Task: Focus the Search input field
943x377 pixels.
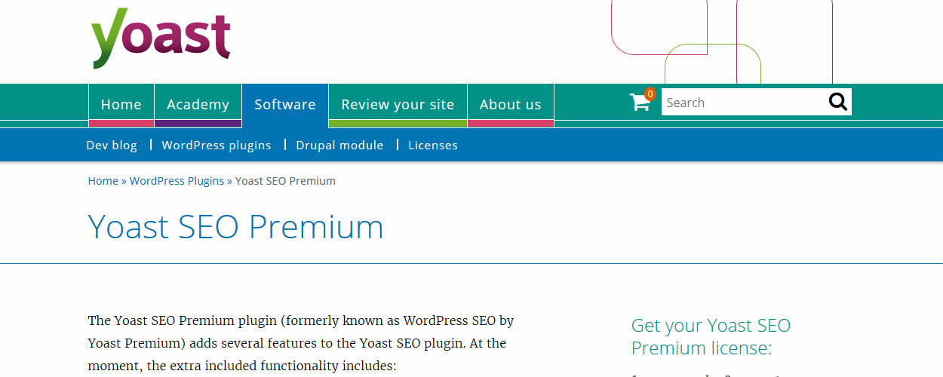Action: point(744,103)
